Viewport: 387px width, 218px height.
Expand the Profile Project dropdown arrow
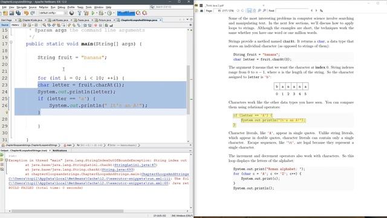tap(114, 13)
